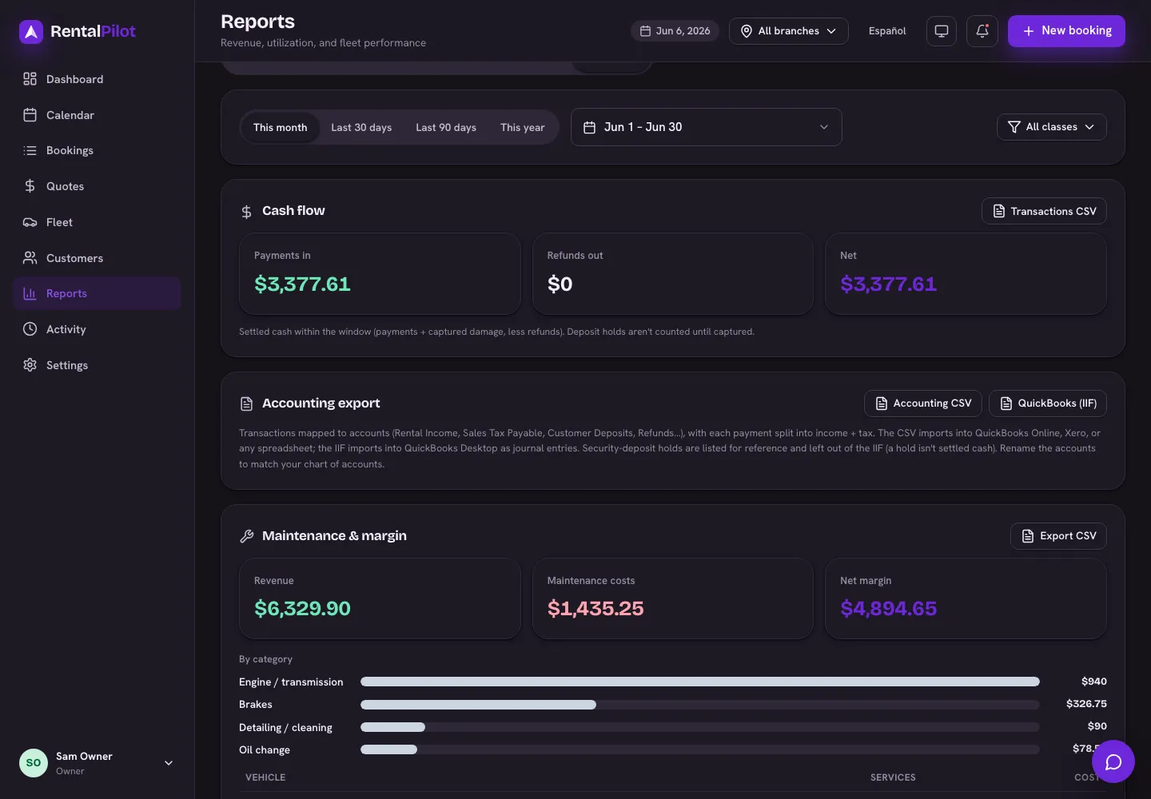Click the VEHICLE column header

pos(265,777)
